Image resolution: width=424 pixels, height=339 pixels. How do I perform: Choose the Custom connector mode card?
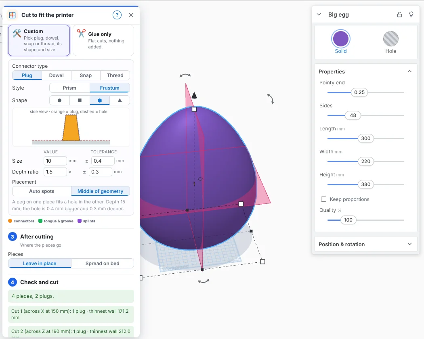pos(39,40)
